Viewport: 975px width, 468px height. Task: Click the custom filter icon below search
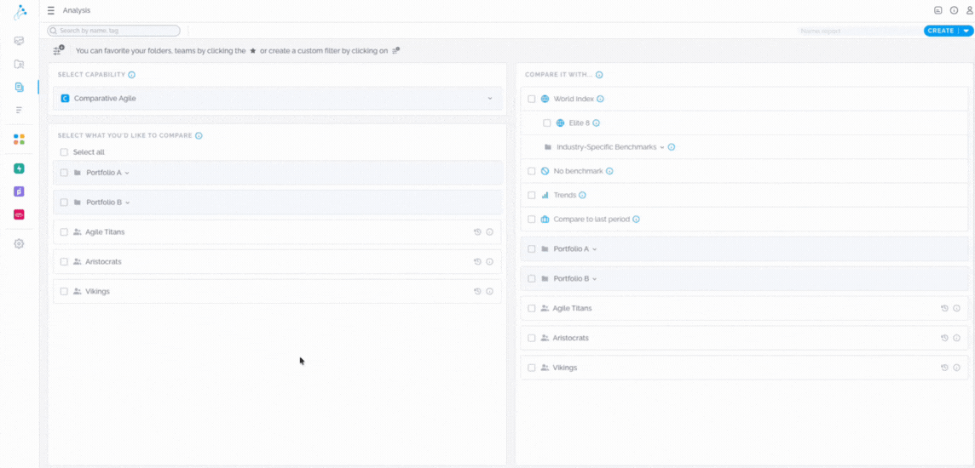coord(58,50)
